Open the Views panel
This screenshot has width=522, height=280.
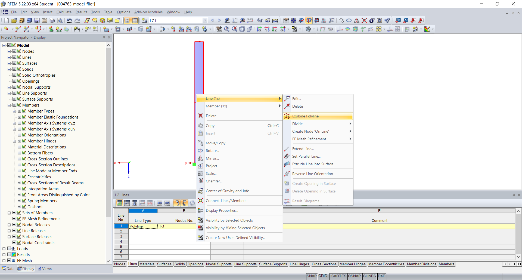tap(45, 268)
